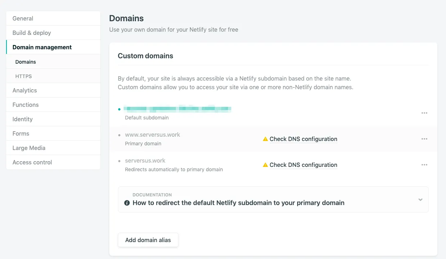Open the Analytics section
Image resolution: width=446 pixels, height=259 pixels.
coord(24,90)
